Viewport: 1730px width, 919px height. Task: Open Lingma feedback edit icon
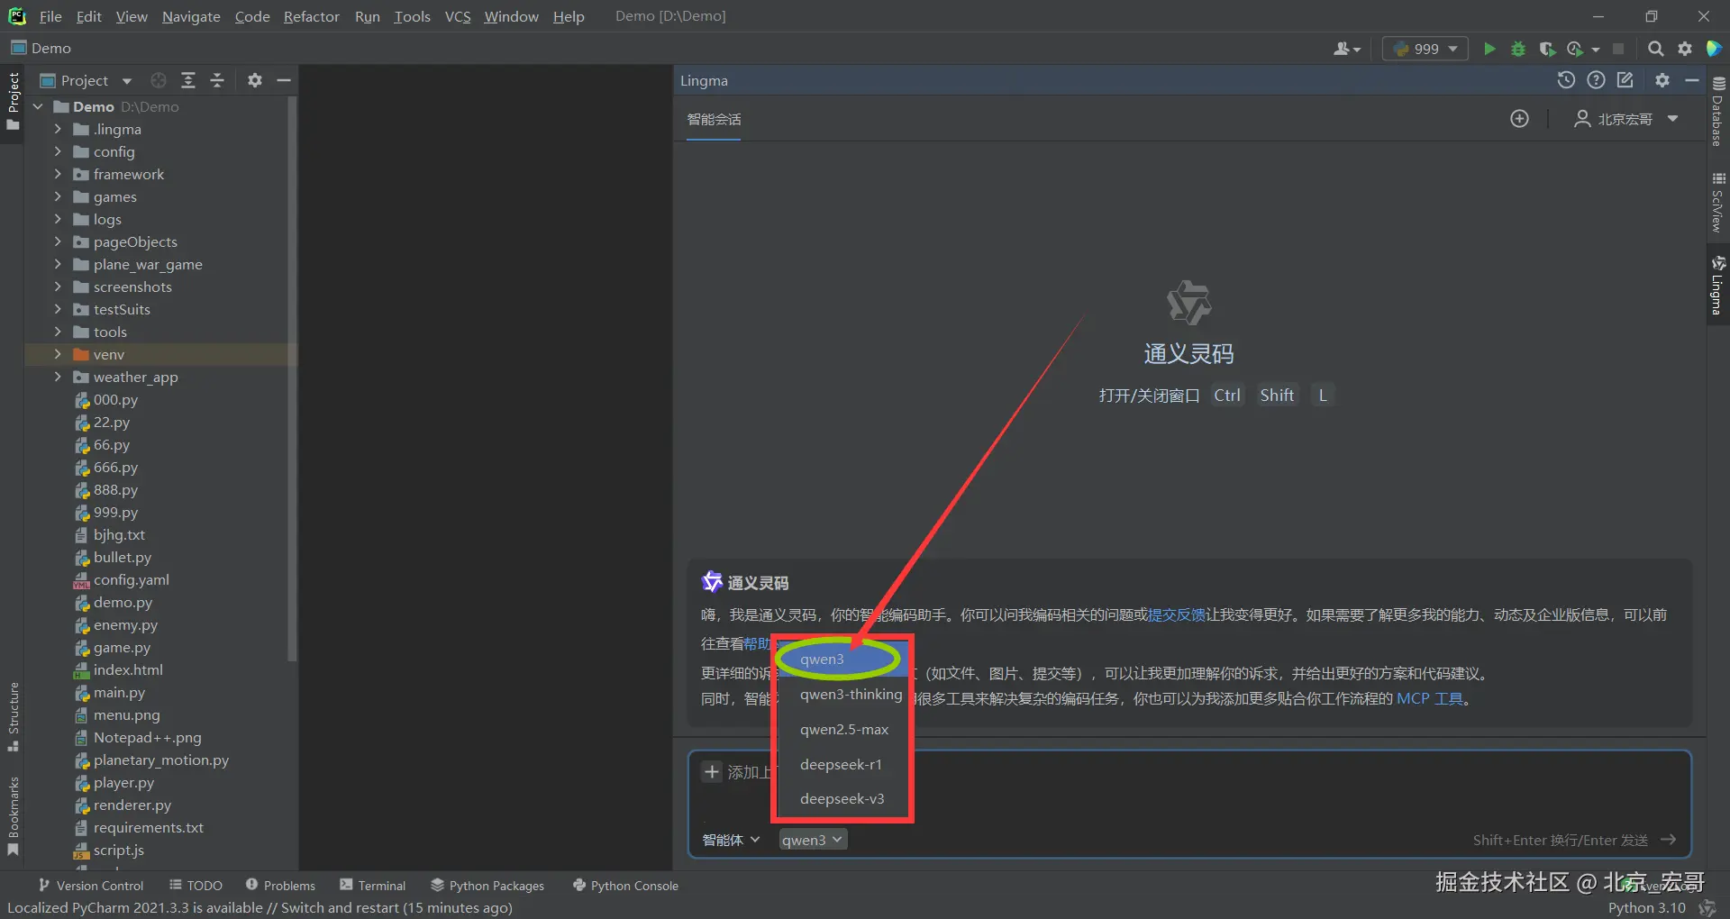(x=1625, y=80)
